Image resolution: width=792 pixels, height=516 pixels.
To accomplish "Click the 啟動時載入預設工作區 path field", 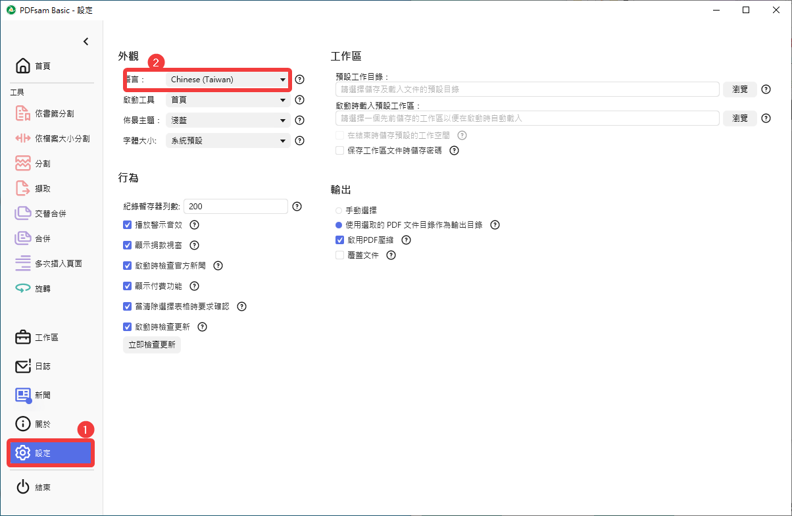I will click(x=527, y=118).
